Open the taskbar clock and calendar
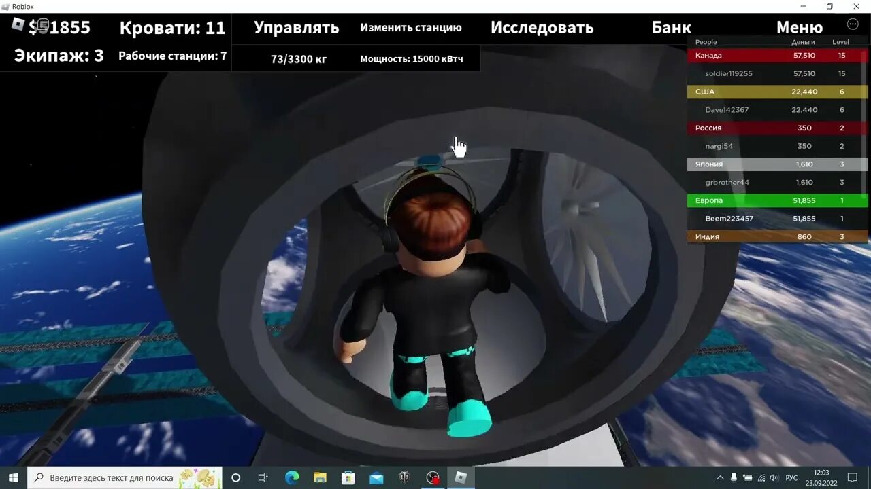This screenshot has height=489, width=871. pyautogui.click(x=821, y=477)
